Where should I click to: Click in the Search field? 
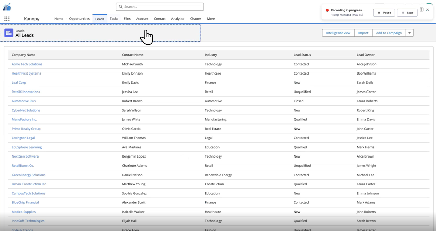point(160,7)
